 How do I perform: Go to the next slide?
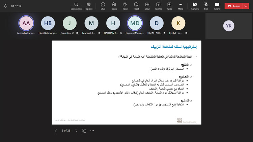coord(76,131)
